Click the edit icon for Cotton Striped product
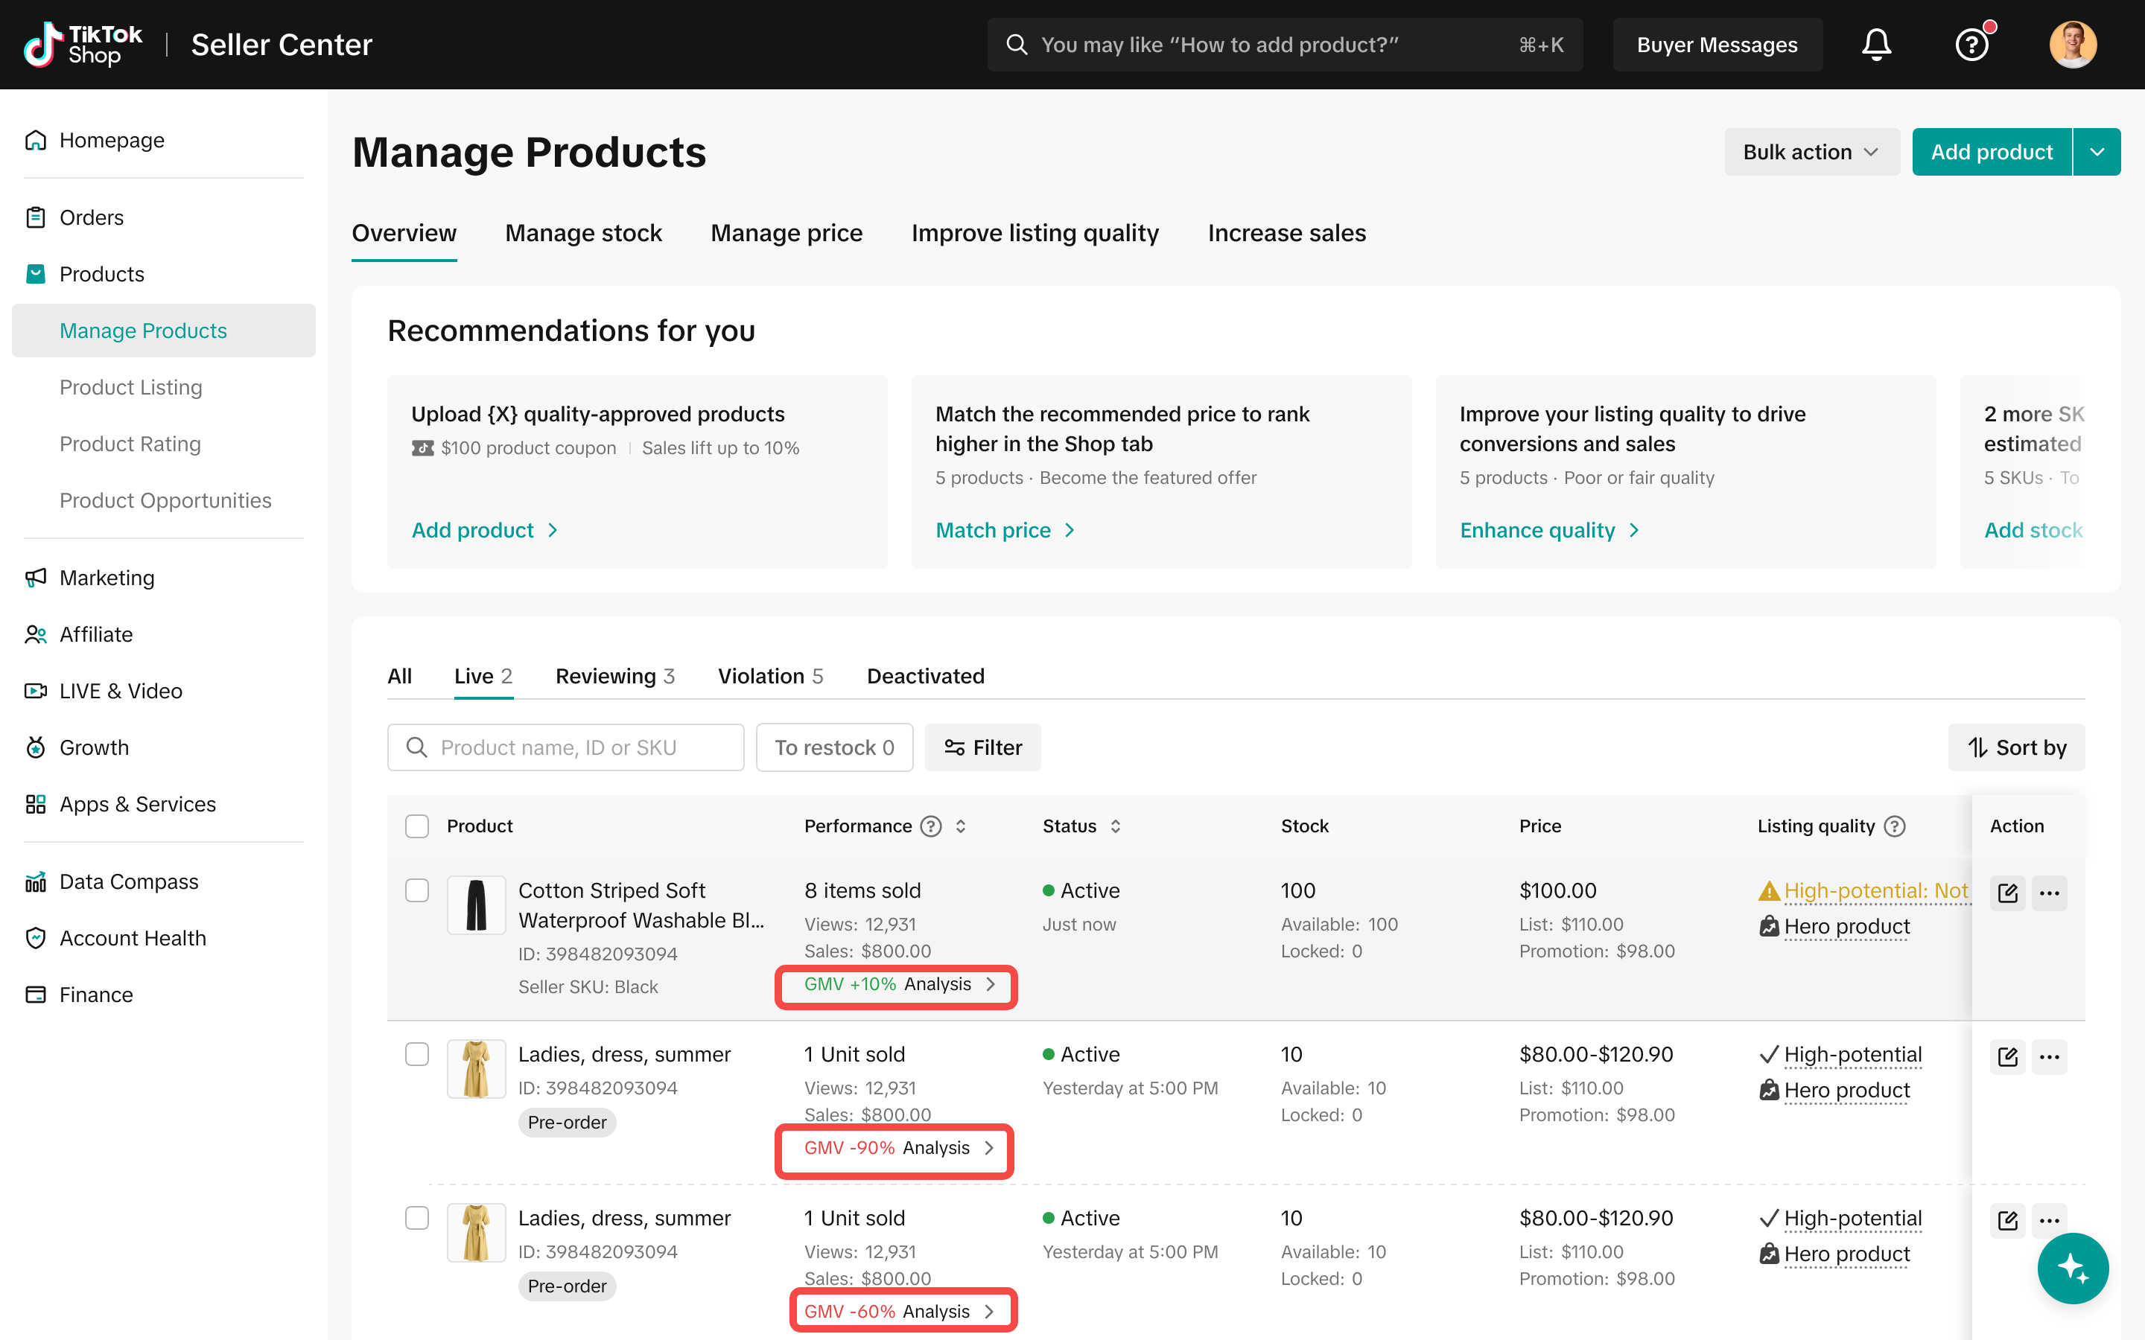The width and height of the screenshot is (2145, 1340). [x=2008, y=893]
